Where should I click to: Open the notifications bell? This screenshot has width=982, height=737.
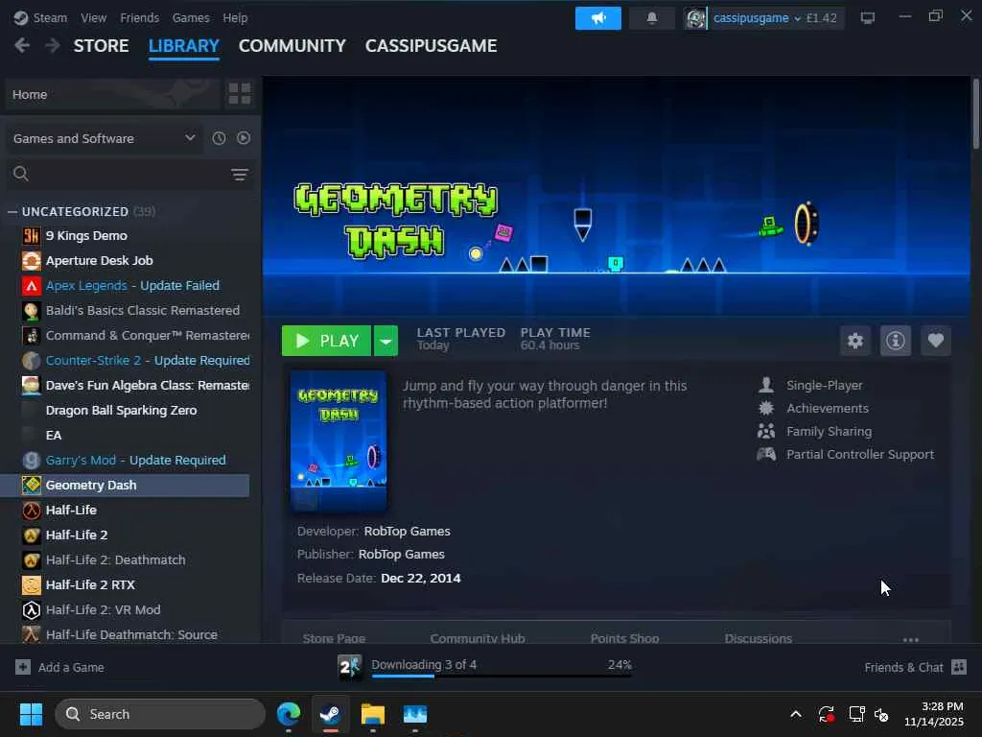coord(651,18)
